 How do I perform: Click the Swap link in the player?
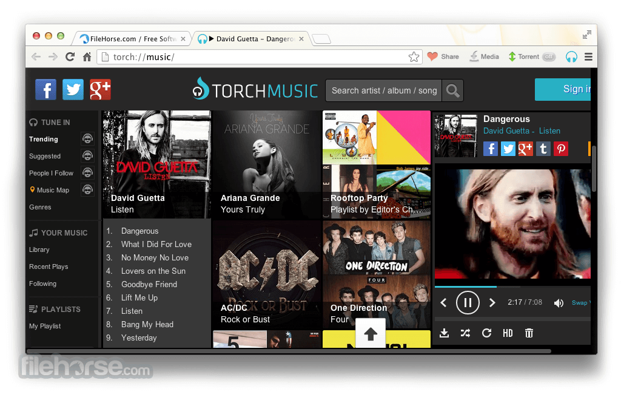point(579,303)
